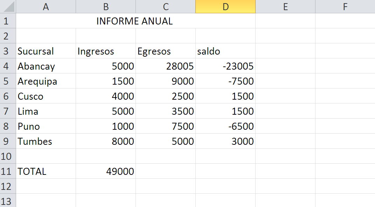Viewport: 375px width, 207px height.
Task: Select the TOTAL label cell
Action: tap(46, 171)
